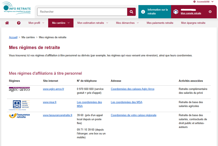Open www.agirc-arrco.fr website link
The width and height of the screenshot is (218, 146).
pos(53,89)
